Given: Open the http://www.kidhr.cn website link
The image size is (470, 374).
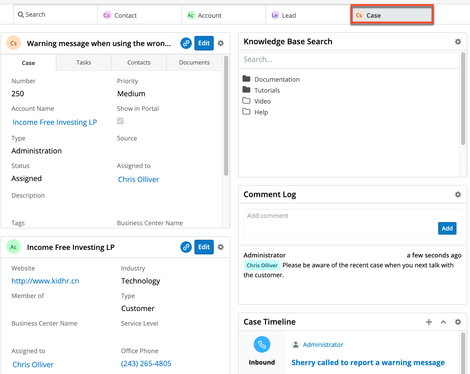Looking at the screenshot, I should [45, 281].
